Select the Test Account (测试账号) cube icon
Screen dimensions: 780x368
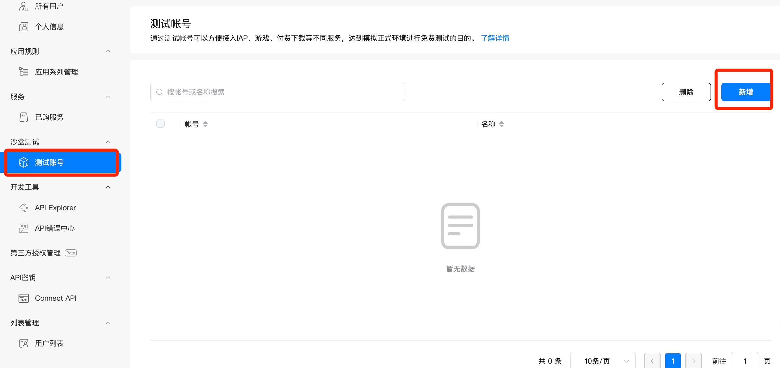[24, 162]
